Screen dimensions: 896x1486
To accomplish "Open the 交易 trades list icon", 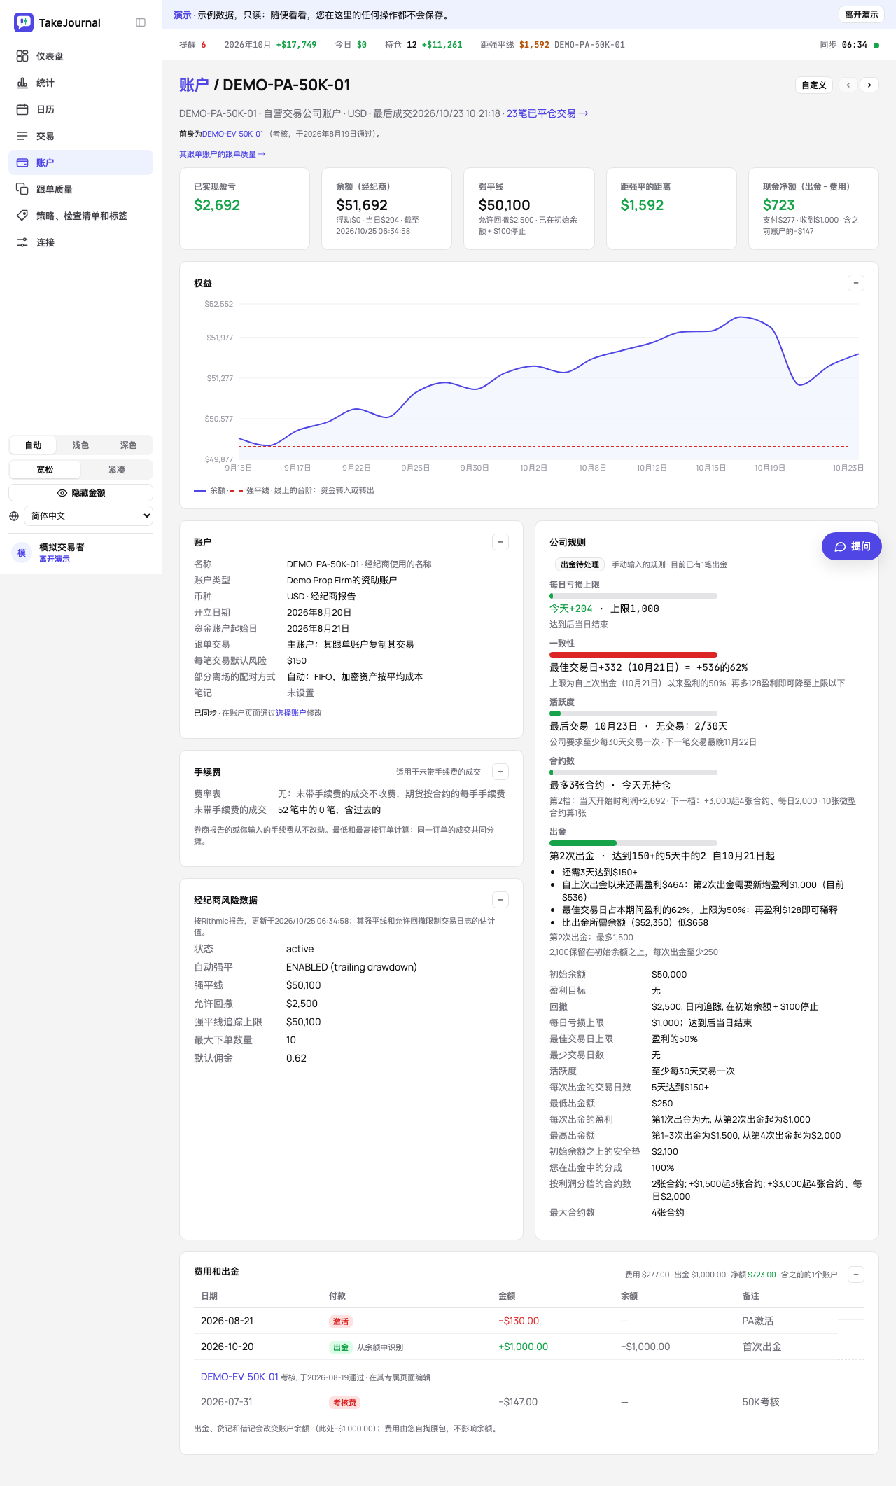I will pos(22,136).
